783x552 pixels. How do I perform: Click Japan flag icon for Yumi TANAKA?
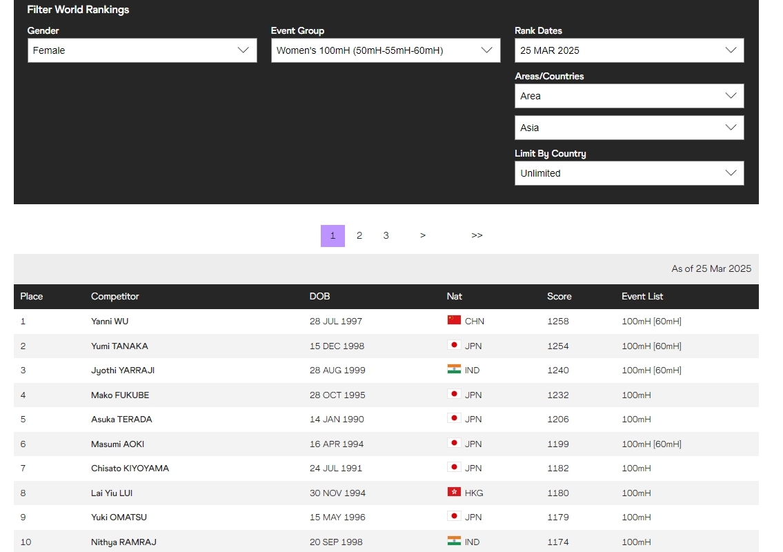454,345
